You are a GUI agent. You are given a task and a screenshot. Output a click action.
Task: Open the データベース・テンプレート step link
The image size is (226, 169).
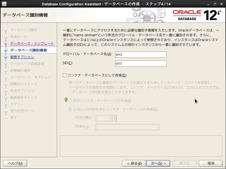tap(32, 43)
